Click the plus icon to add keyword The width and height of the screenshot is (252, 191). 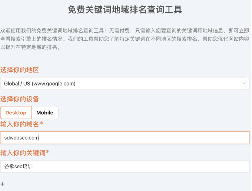pyautogui.click(x=3, y=184)
